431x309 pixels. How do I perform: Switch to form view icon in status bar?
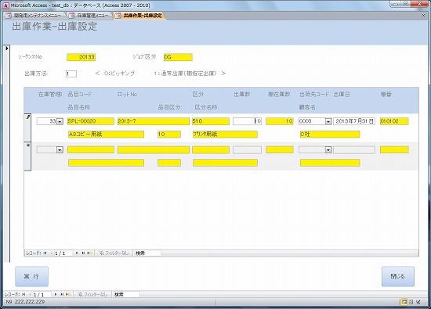pos(404,302)
